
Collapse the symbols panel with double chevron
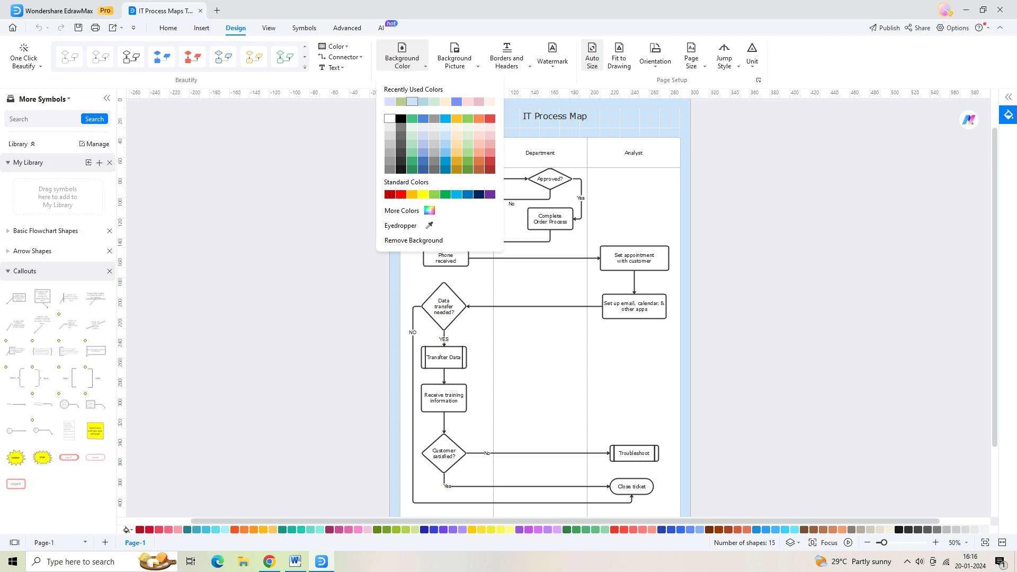[107, 99]
